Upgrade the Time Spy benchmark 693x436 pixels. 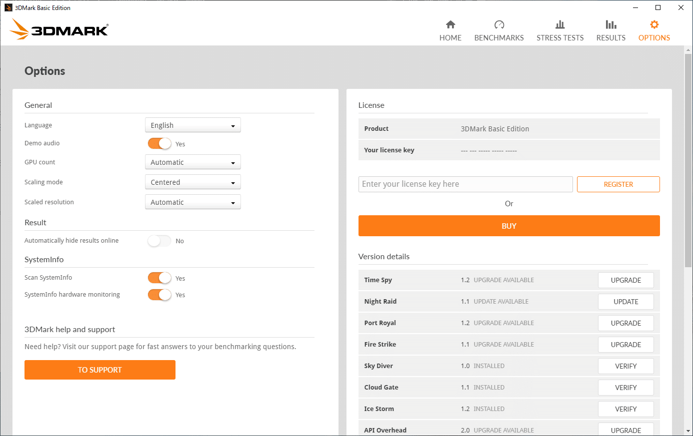(626, 280)
